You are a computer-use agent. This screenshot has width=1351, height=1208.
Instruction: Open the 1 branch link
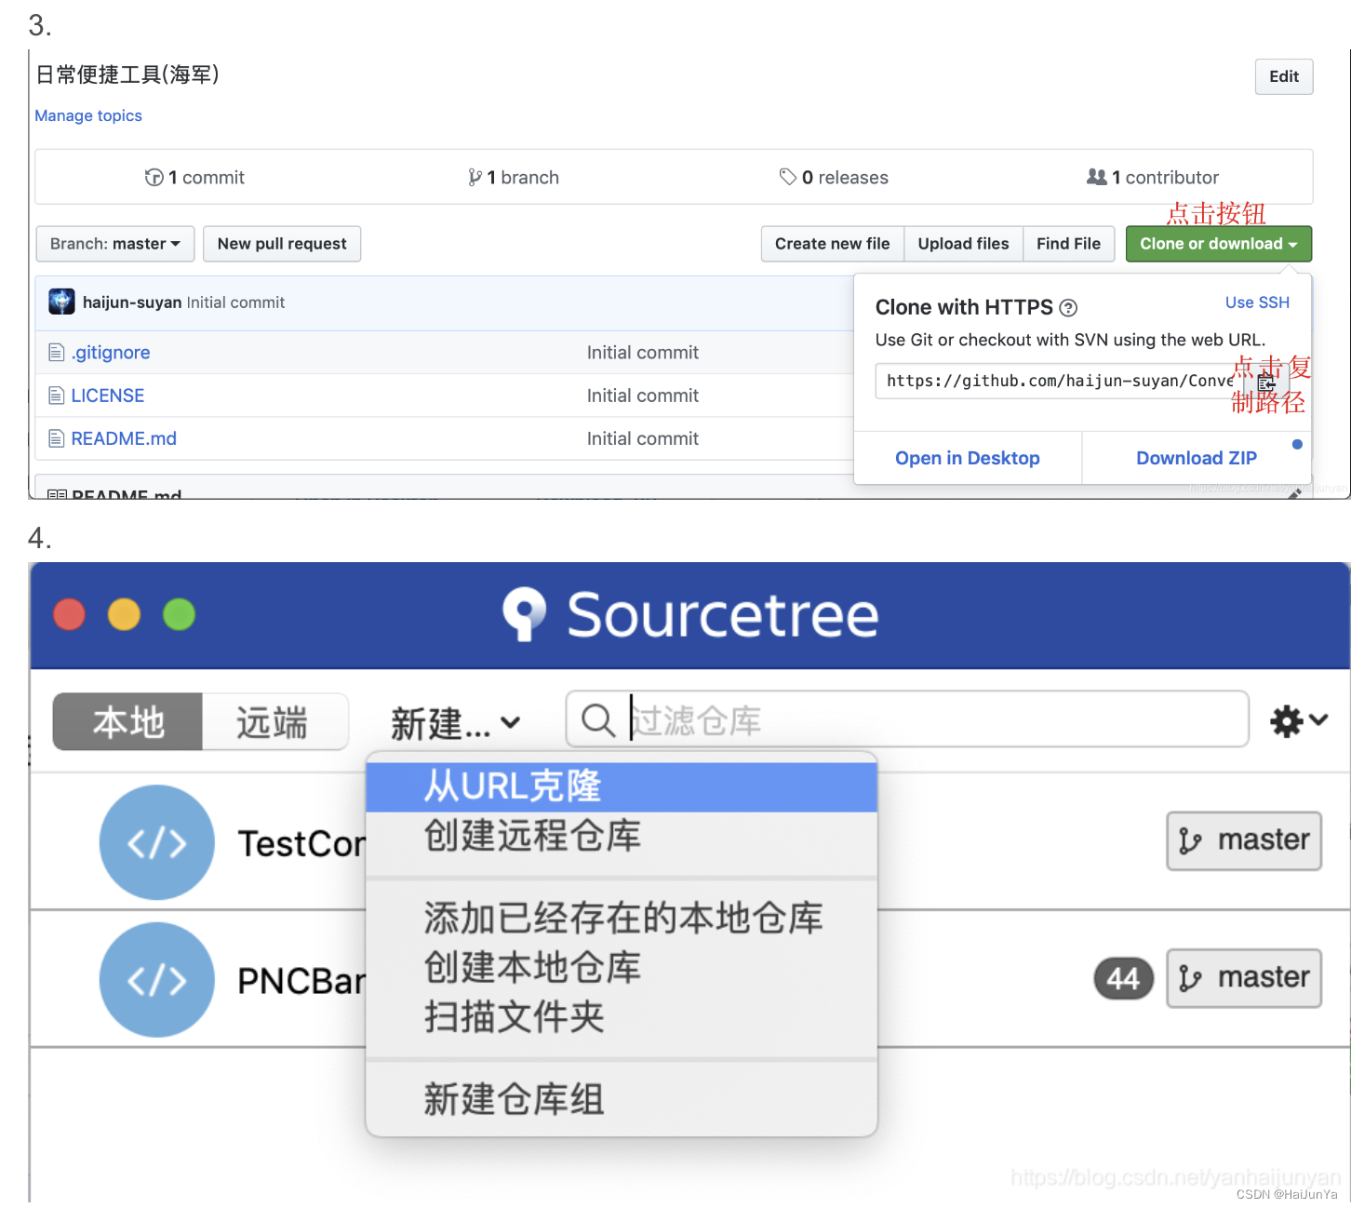(514, 177)
